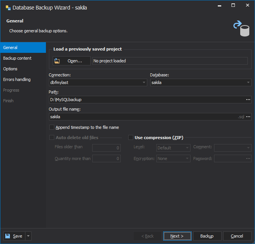Enable Use compression (ZIP) checkbox

[131, 138]
